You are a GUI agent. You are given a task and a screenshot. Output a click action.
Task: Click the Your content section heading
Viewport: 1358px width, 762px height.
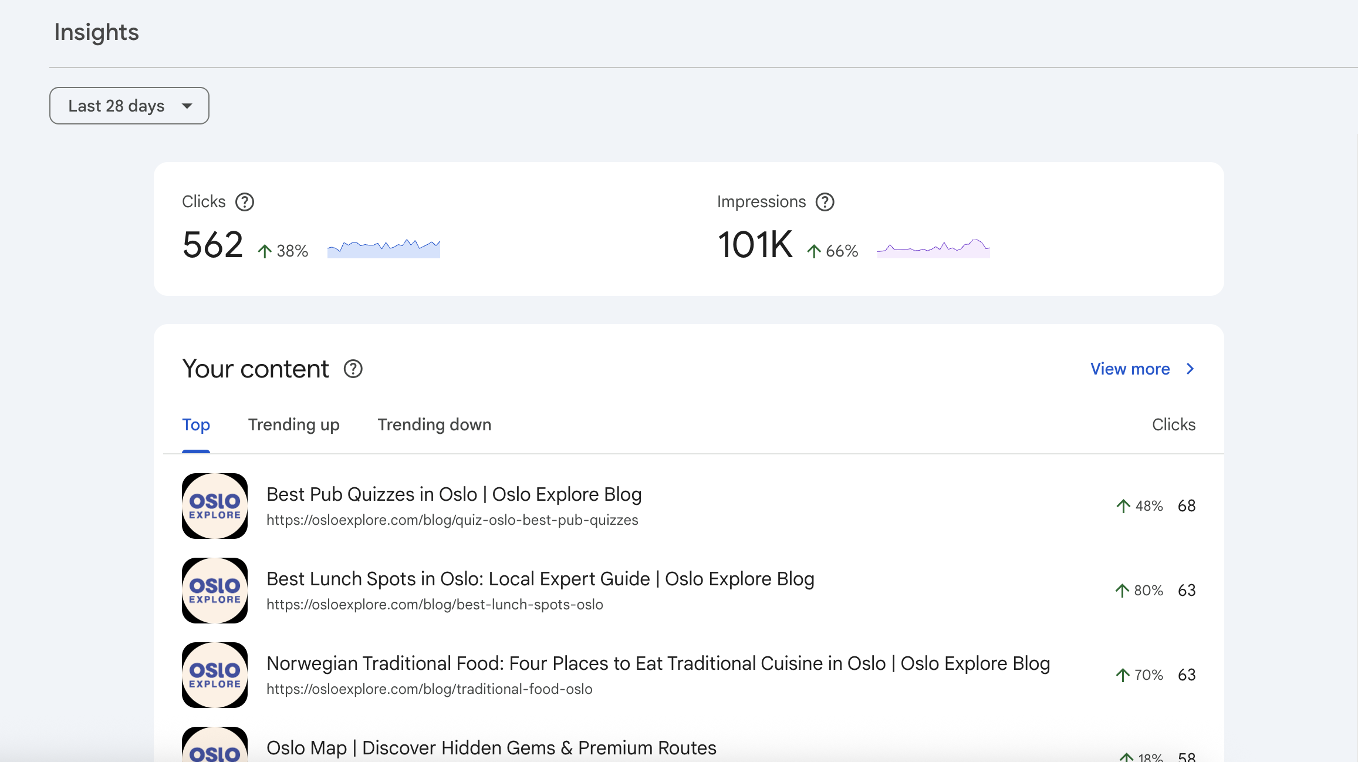[256, 369]
